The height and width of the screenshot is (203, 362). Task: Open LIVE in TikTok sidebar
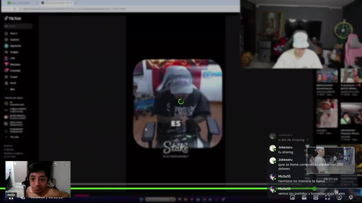(x=10, y=58)
